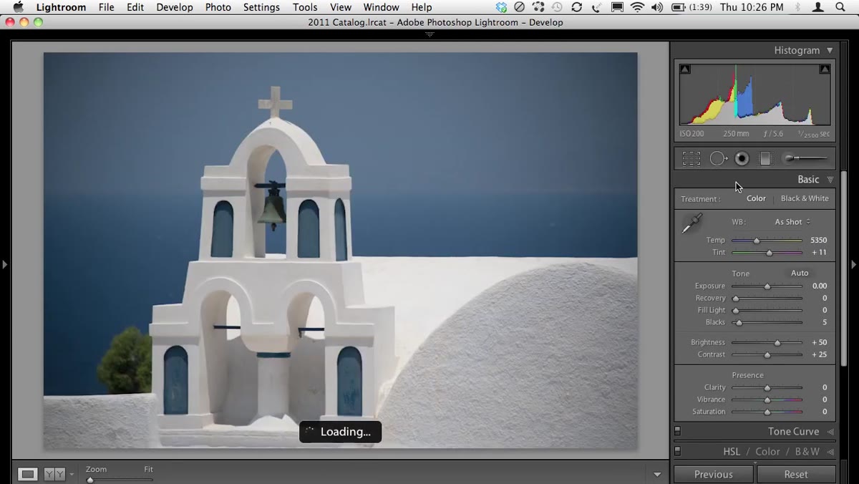Click the Temp value 5350 field
859x484 pixels.
tap(818, 241)
